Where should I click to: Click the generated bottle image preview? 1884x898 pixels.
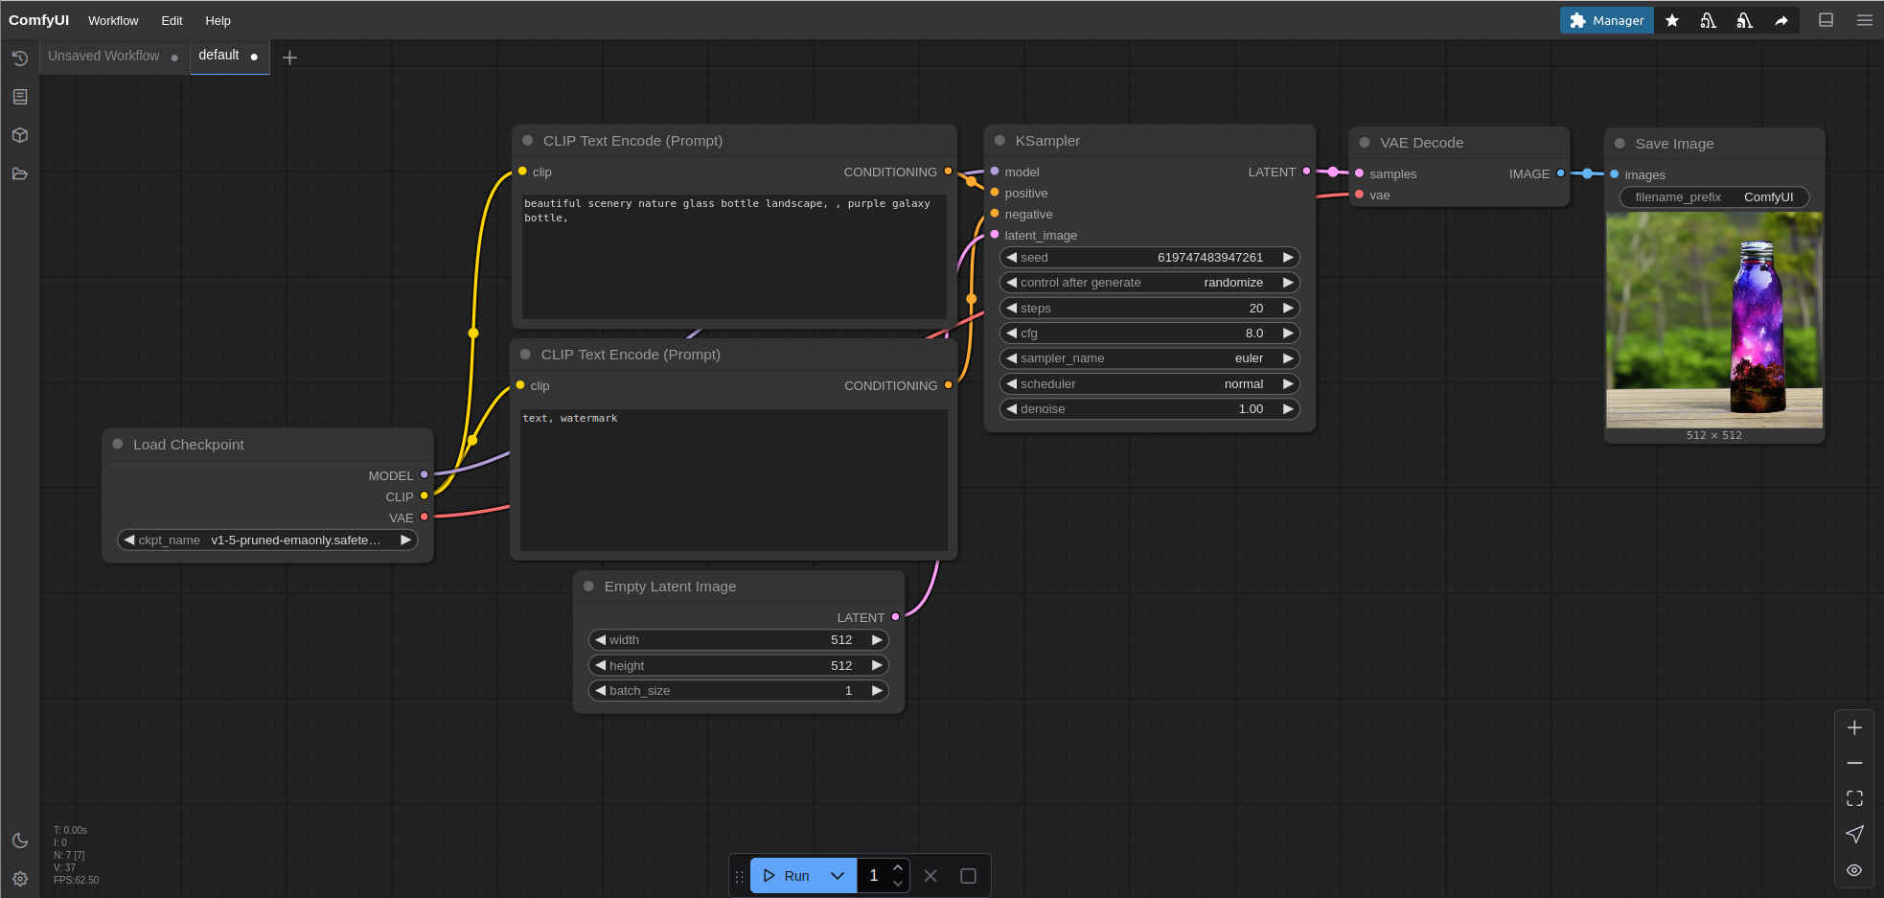[x=1713, y=320]
